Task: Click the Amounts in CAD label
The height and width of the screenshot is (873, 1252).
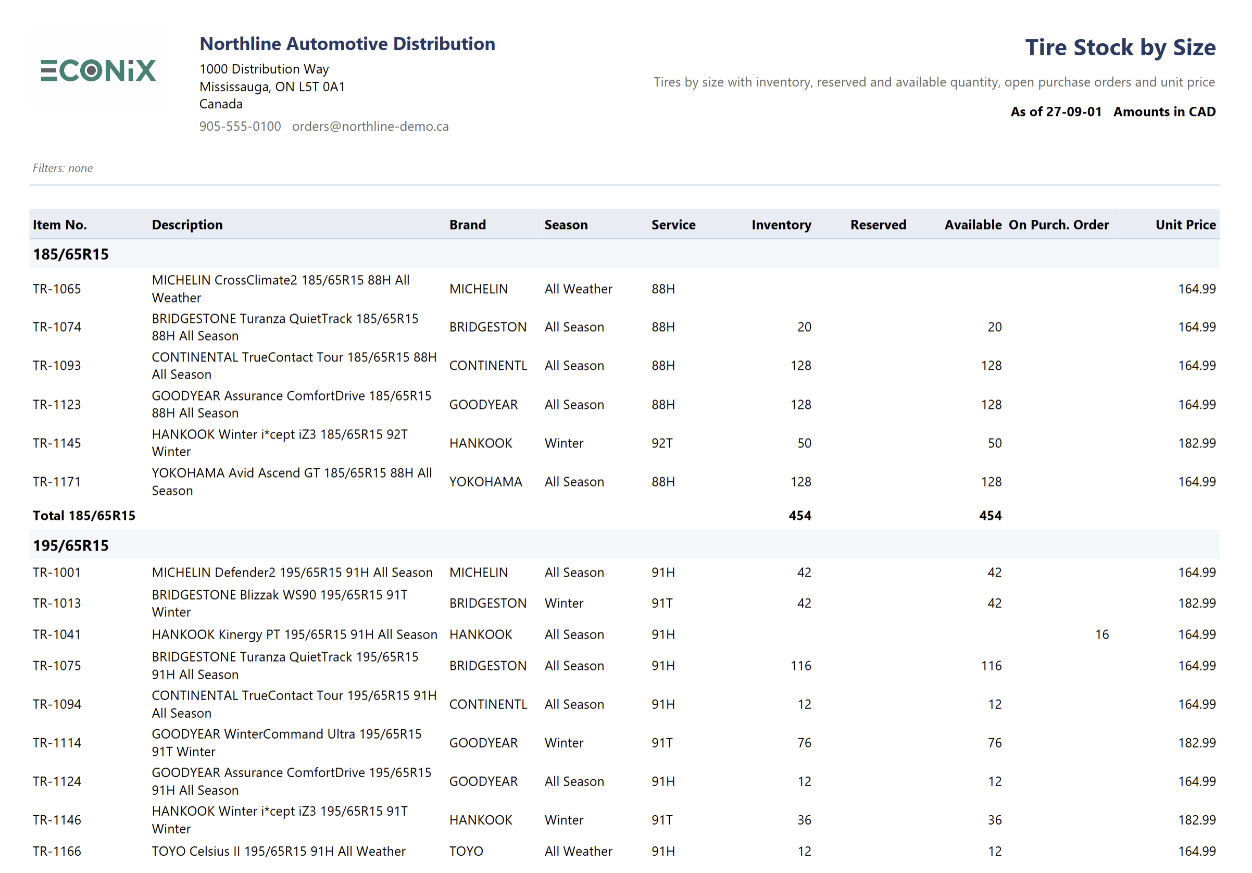Action: tap(1164, 111)
